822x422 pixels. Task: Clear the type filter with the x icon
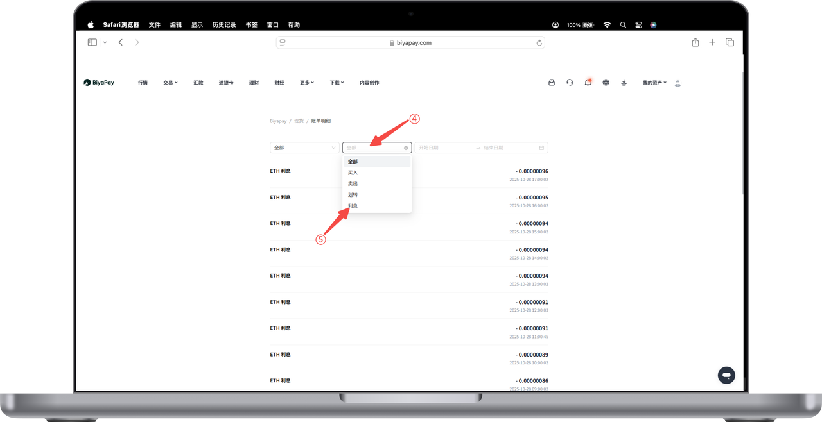(406, 148)
